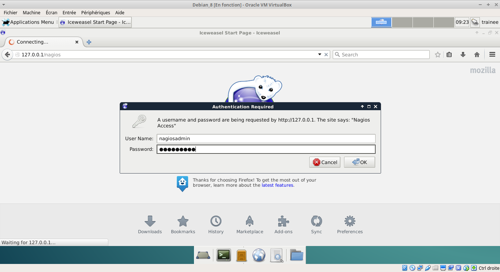Click the mozilla wordmark
Viewport: 500px width, 272px height.
tap(483, 70)
